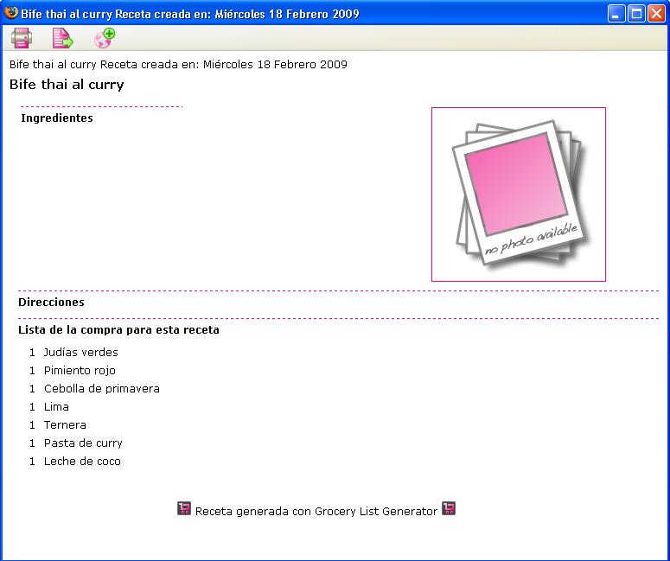Click Lista de la compra heading
Screen dimensions: 670x561
pyautogui.click(x=118, y=330)
